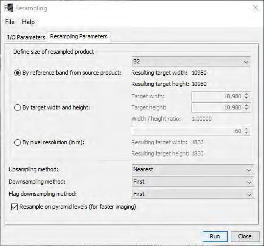Select the Resampling Parameters tab

79,36
